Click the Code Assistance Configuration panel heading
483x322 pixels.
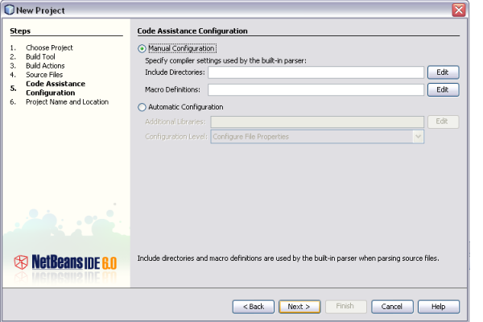pyautogui.click(x=192, y=31)
